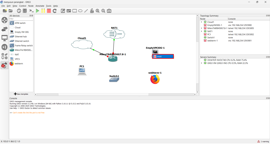Expand the GNS3 VM server entry
The image size is (270, 152).
202,63
